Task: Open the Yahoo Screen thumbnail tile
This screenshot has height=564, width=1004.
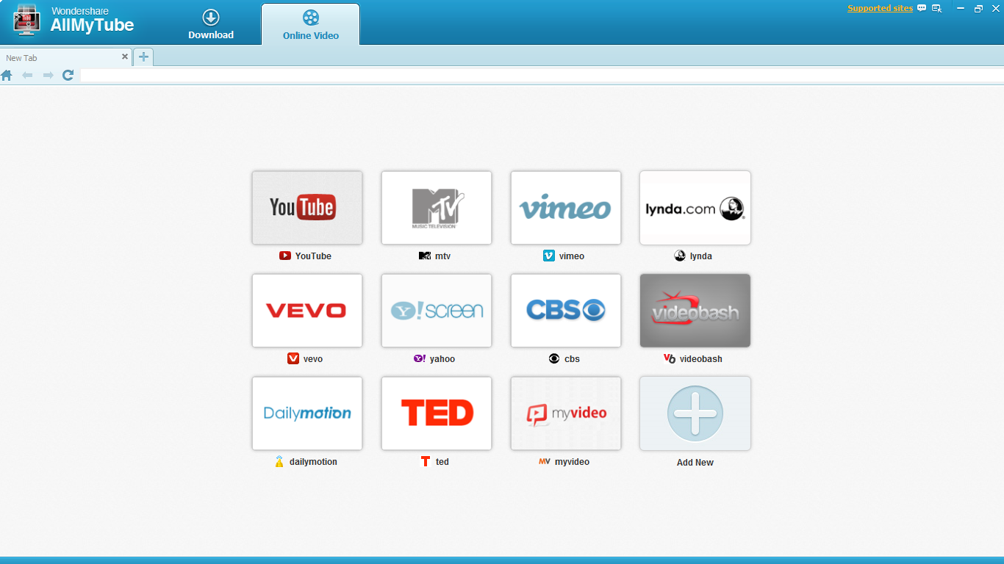Action: tap(437, 311)
